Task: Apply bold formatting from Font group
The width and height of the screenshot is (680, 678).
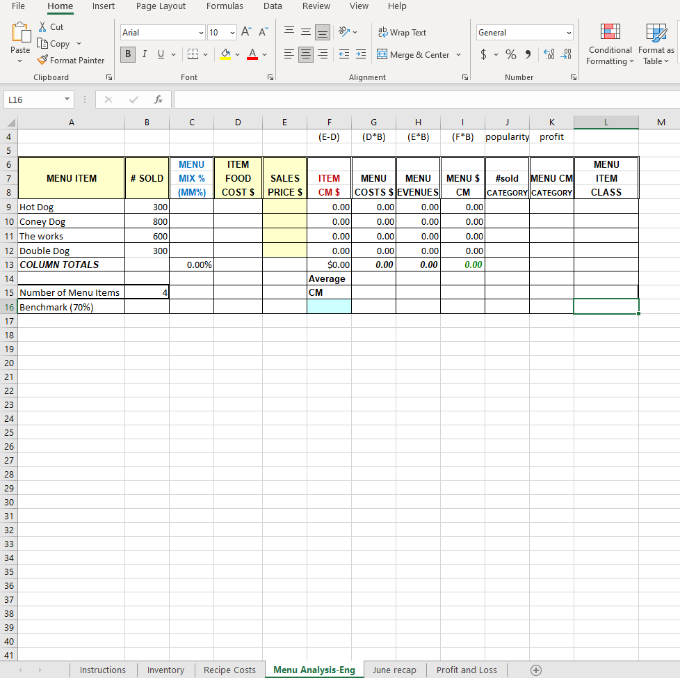Action: pos(128,54)
